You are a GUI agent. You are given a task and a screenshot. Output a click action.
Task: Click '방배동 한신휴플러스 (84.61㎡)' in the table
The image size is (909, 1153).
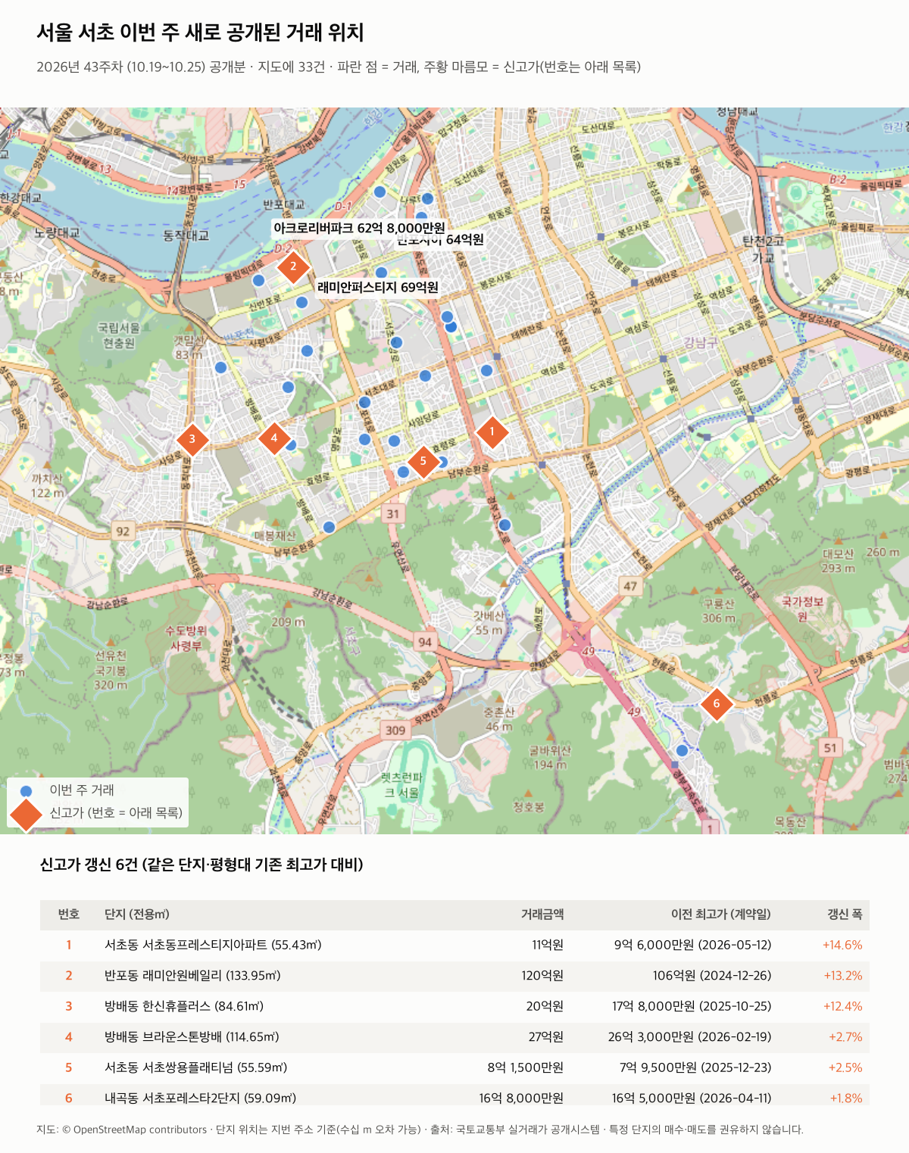184,1007
